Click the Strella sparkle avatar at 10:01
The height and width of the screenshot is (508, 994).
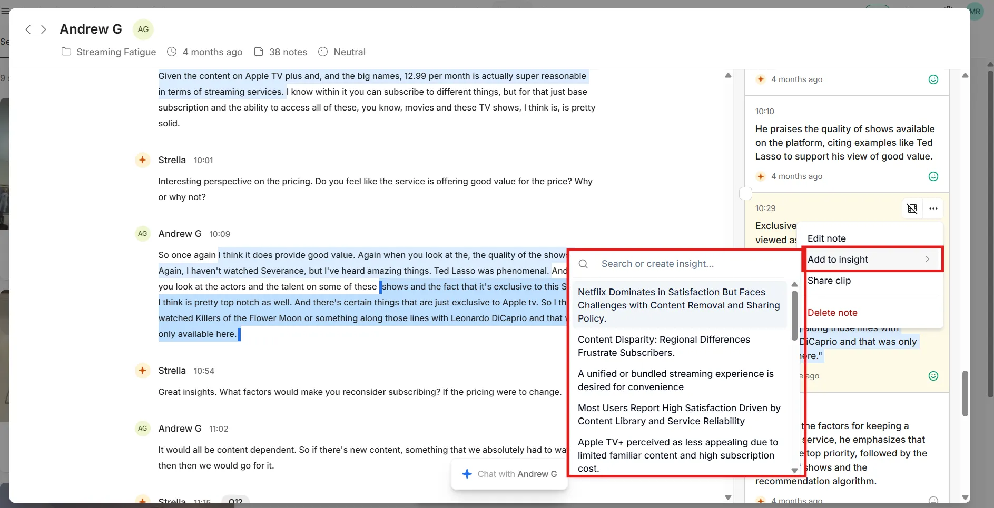142,160
